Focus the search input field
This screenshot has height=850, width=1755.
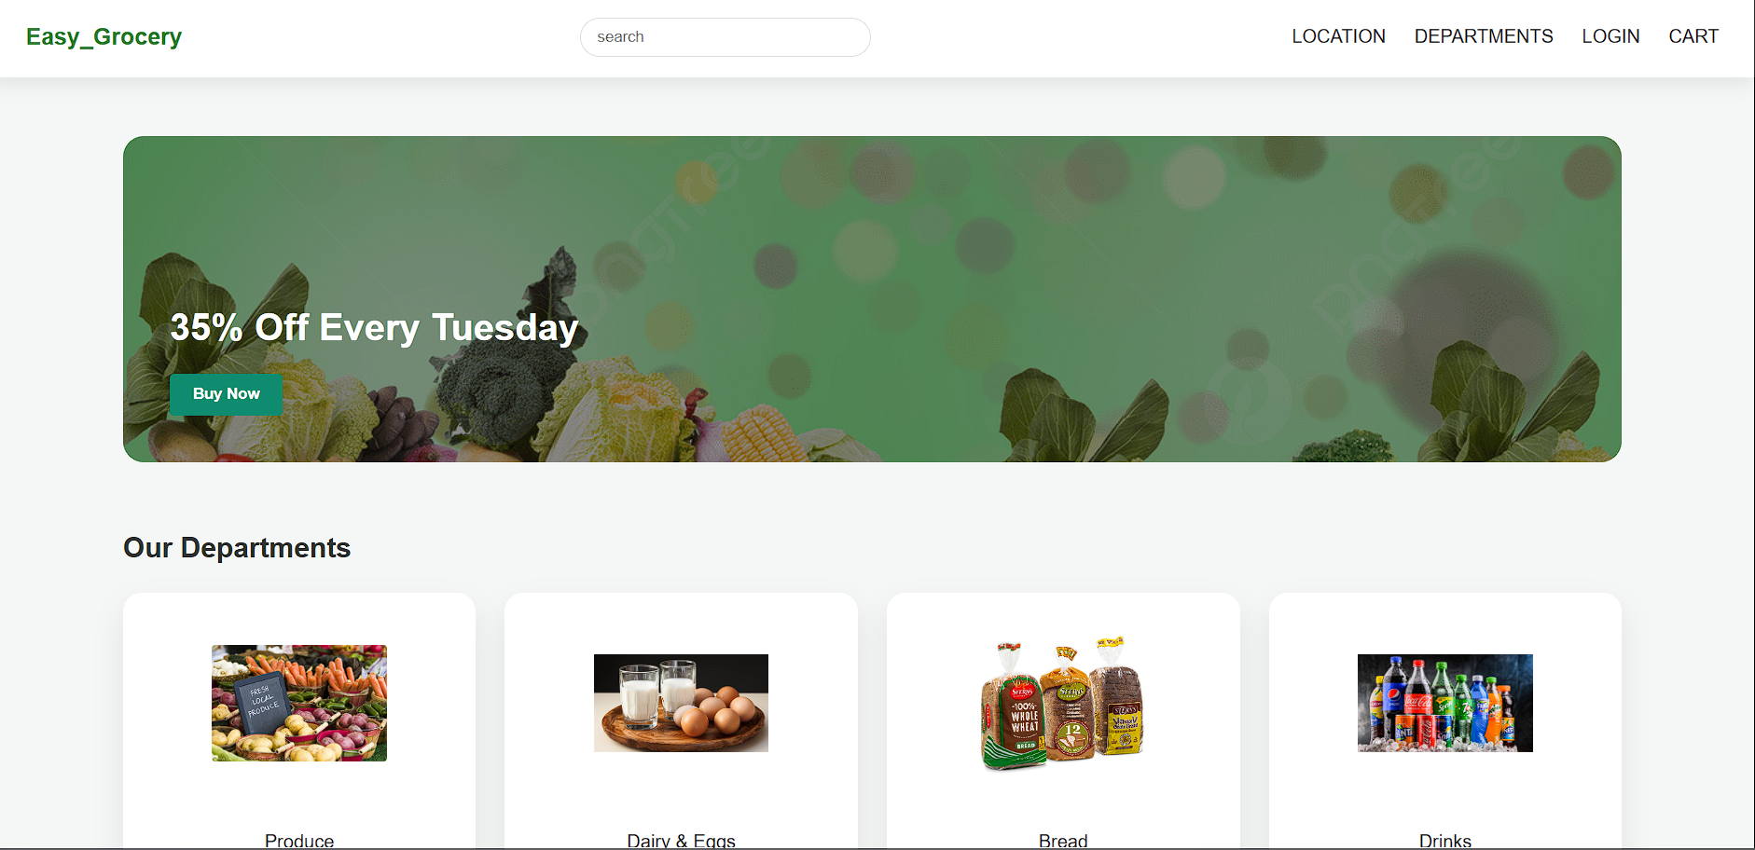pyautogui.click(x=725, y=37)
